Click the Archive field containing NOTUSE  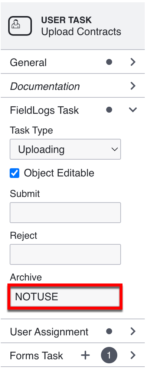[65, 297]
